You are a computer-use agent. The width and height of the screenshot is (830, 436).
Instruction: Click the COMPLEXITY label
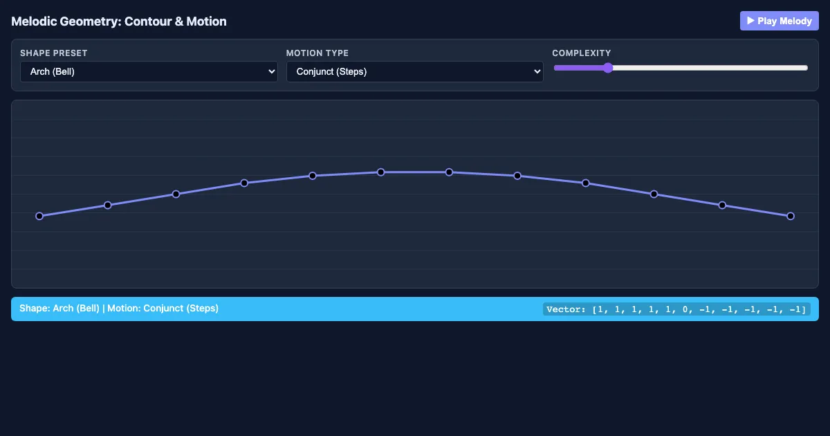(582, 53)
